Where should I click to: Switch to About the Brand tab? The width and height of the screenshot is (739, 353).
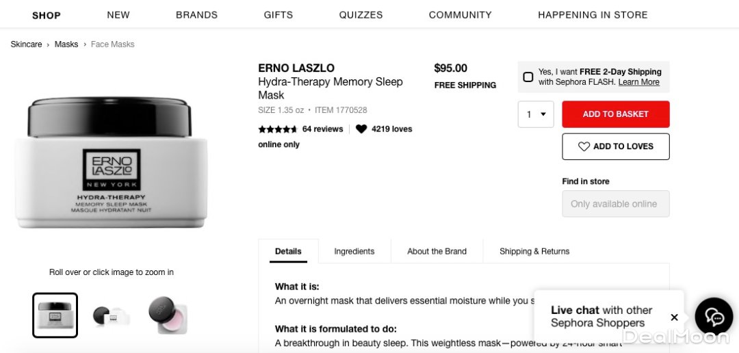pos(437,251)
